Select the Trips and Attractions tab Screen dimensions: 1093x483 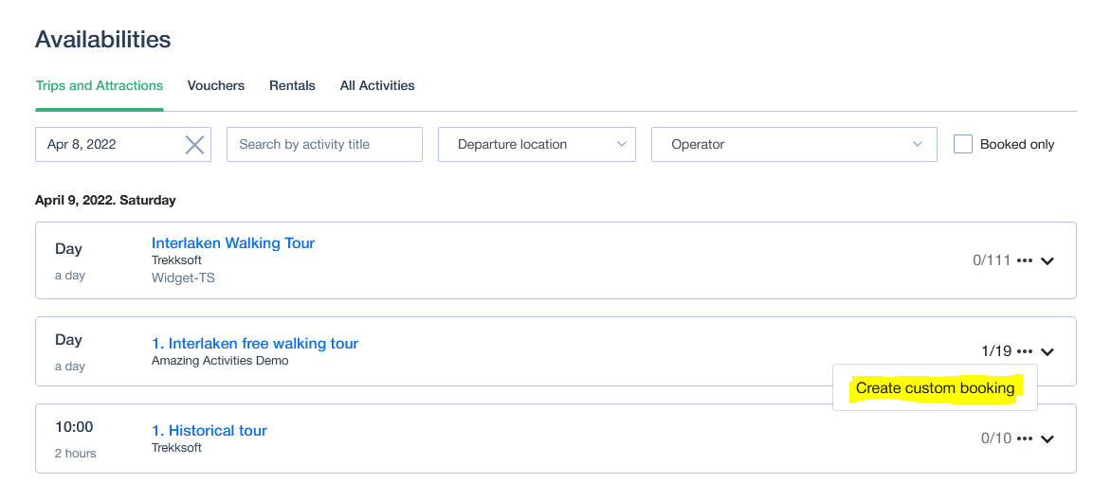click(99, 85)
